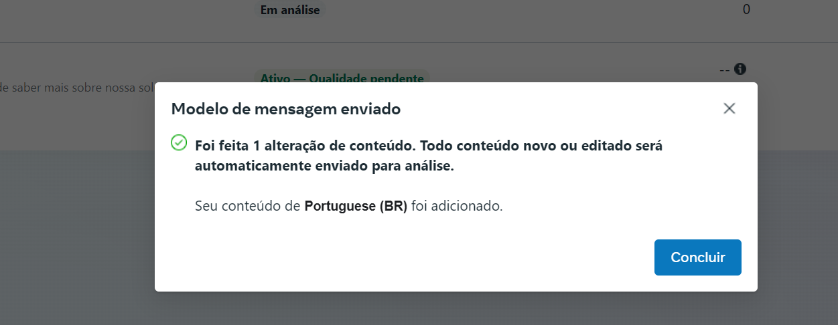Click the word enviado in the dialog title

tap(370, 108)
